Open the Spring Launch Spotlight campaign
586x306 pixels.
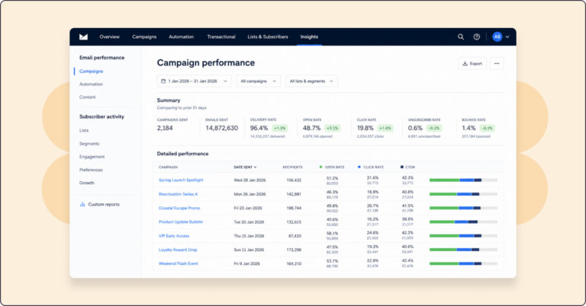pos(181,180)
